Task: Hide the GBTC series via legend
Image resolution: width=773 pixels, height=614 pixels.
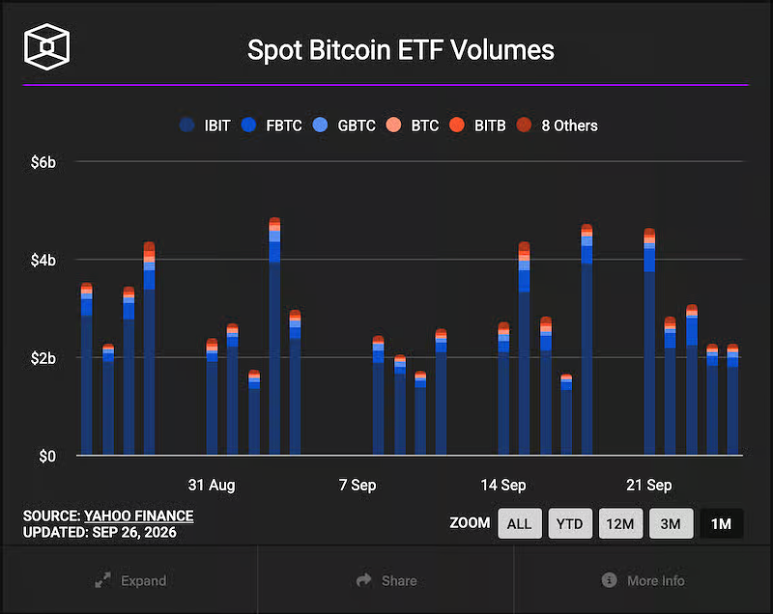Action: (x=344, y=126)
